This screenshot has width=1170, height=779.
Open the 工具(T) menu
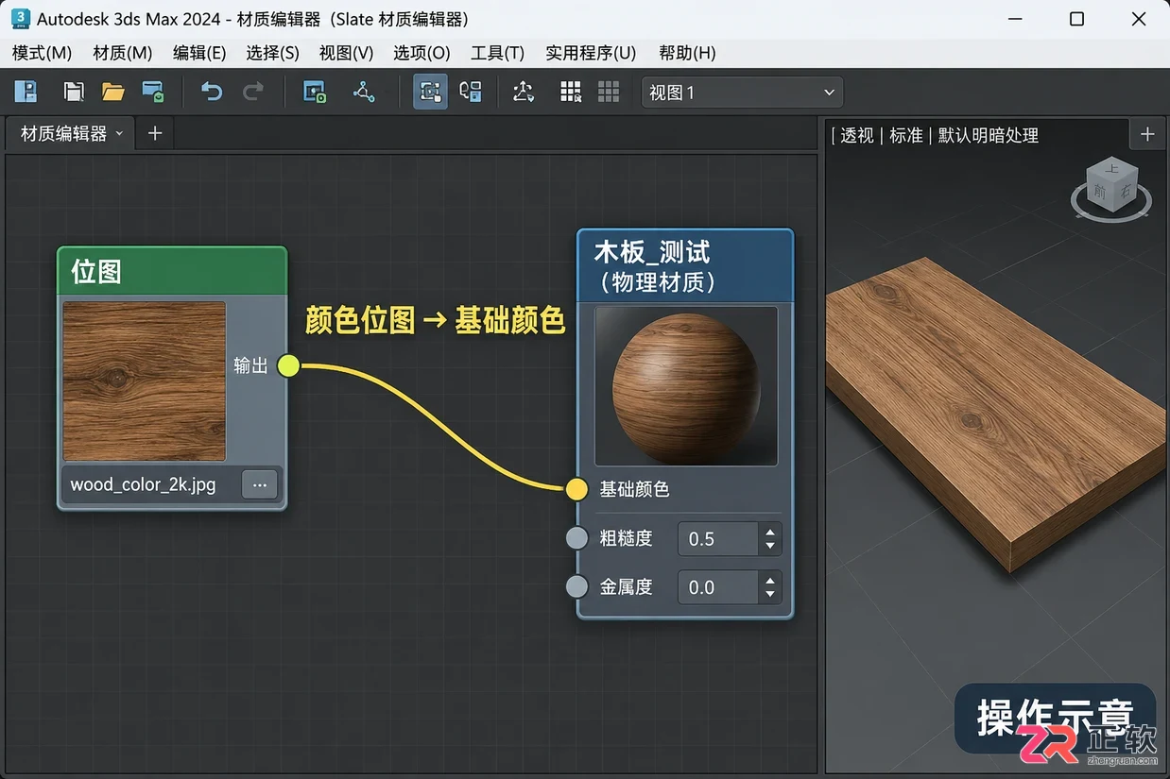pos(498,53)
